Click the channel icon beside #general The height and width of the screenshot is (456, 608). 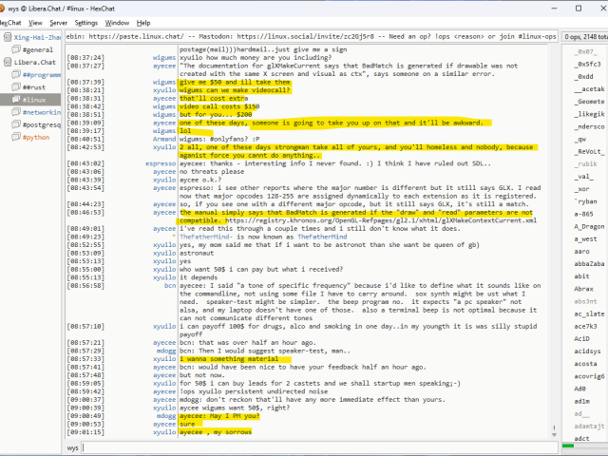pos(15,49)
